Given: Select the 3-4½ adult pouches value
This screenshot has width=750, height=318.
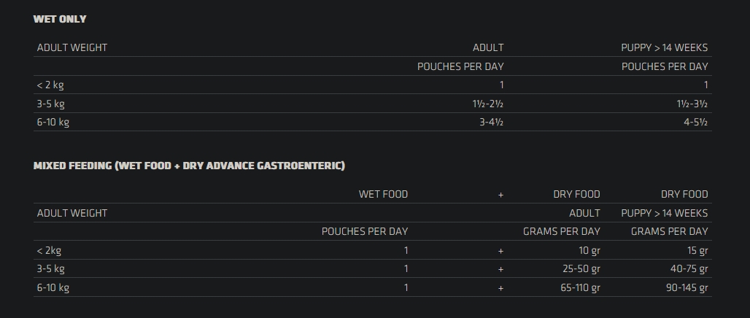Looking at the screenshot, I should click(491, 122).
